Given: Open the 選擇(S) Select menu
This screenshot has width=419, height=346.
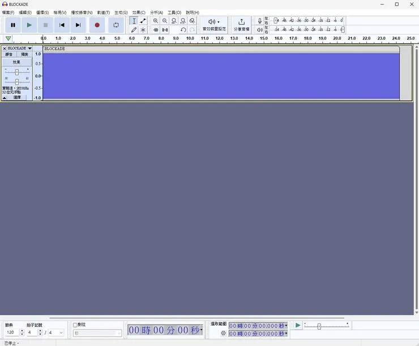Looking at the screenshot, I should coord(42,12).
